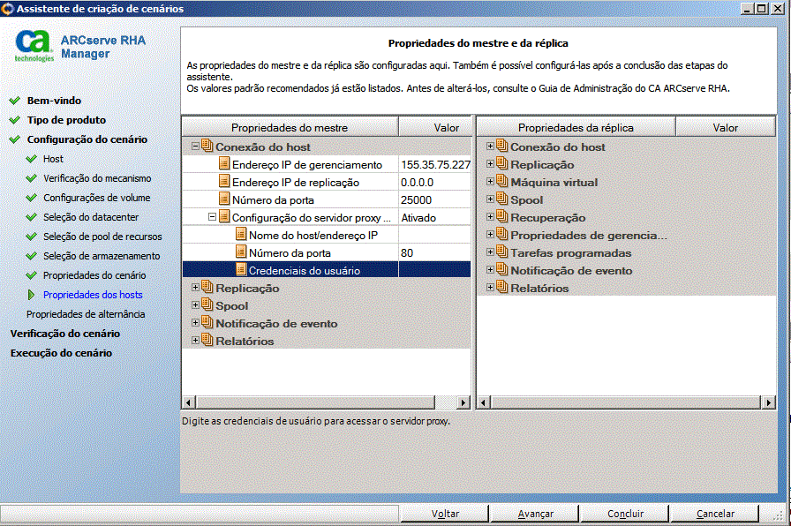Click the icon beside Endereço IP de gerenciamento

coord(224,163)
